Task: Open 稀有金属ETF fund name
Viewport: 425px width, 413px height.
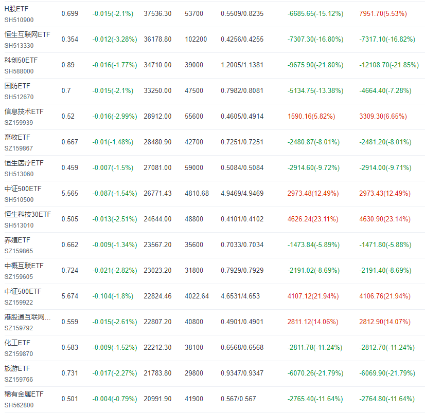Action: [x=24, y=395]
